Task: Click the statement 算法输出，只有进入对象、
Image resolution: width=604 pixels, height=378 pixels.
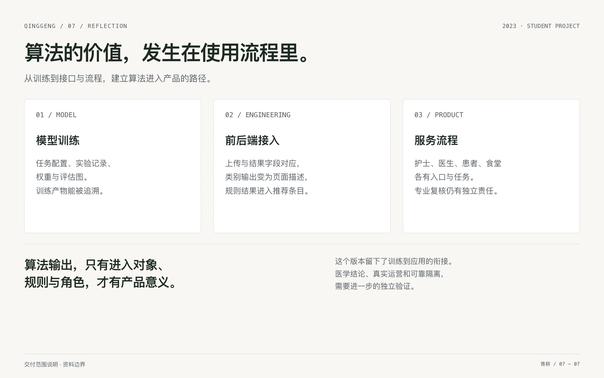Action: pyautogui.click(x=94, y=265)
